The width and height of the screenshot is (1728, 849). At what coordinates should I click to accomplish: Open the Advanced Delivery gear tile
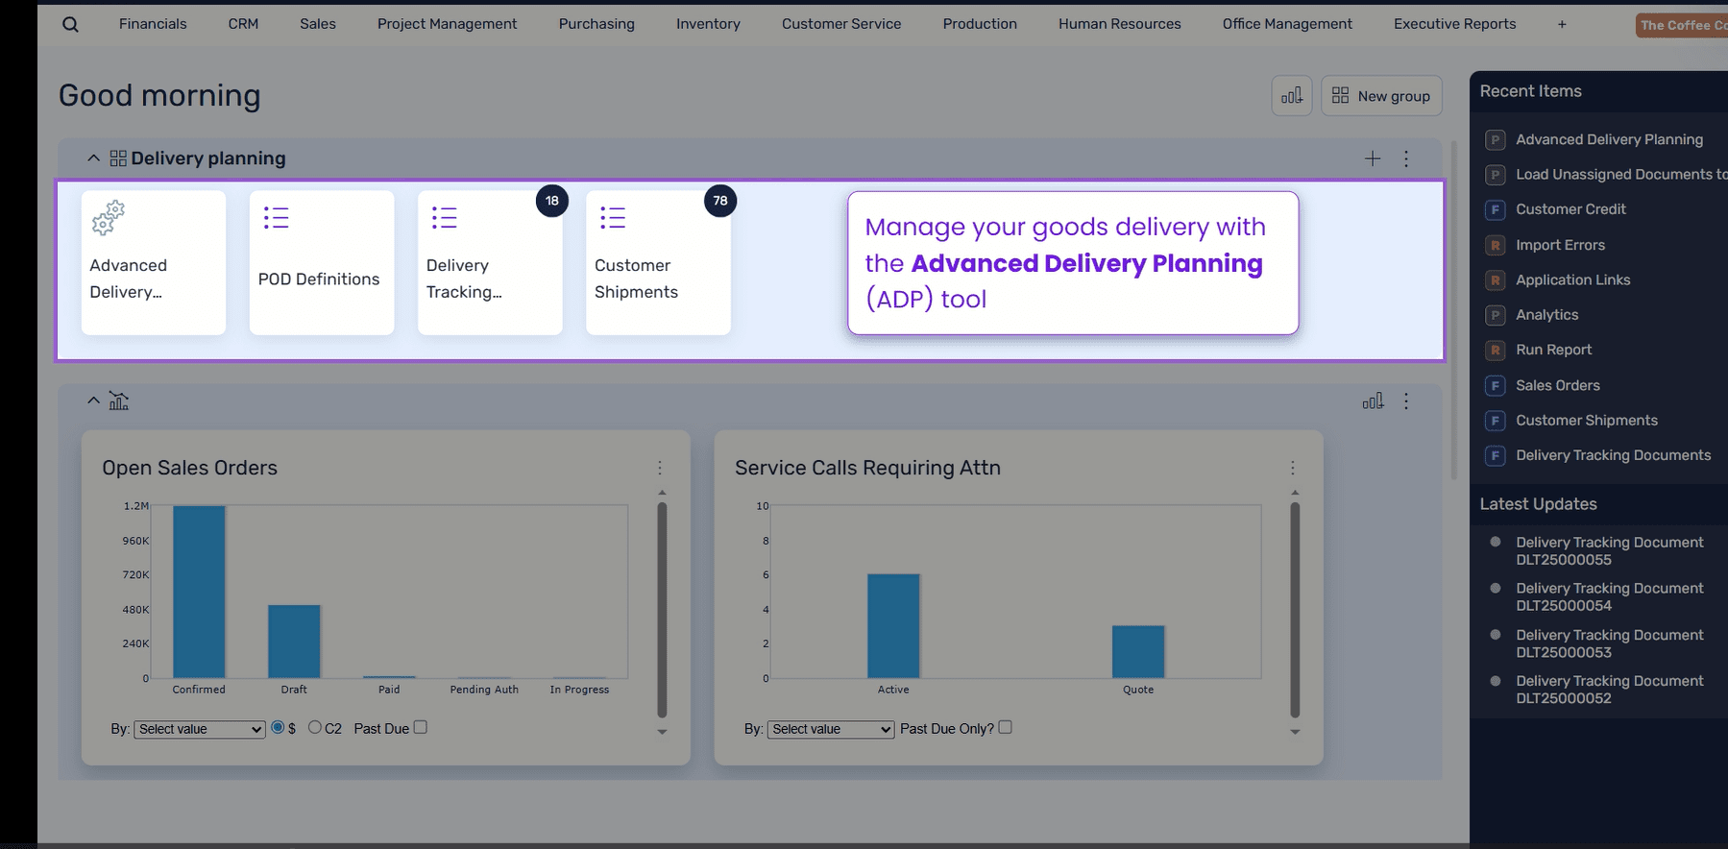point(154,262)
